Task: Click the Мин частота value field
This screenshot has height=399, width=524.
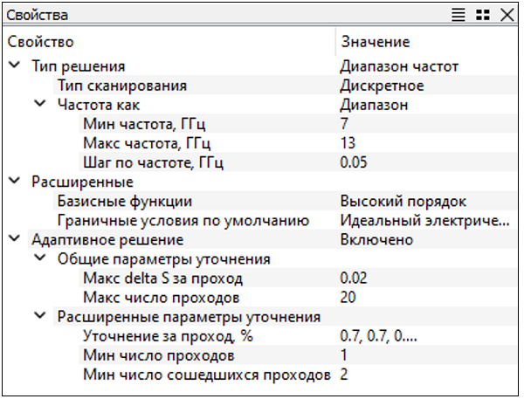Action: (346, 124)
